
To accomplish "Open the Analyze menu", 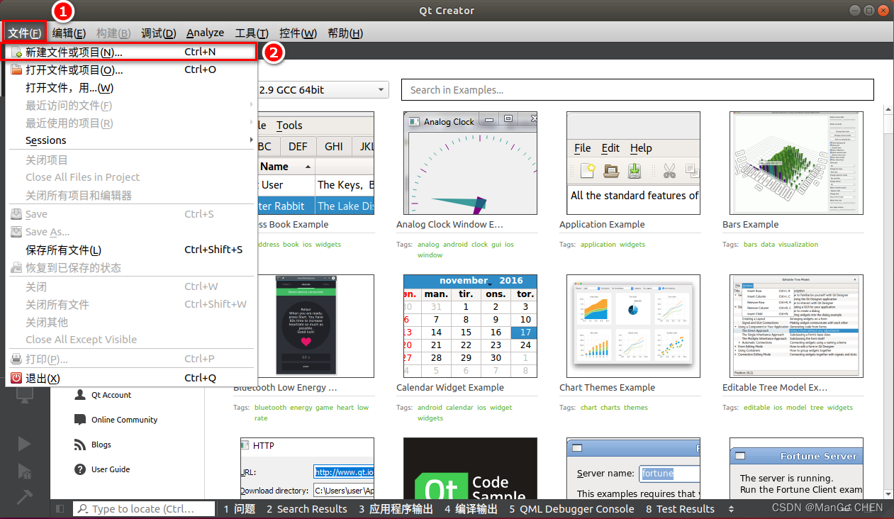I will (205, 33).
